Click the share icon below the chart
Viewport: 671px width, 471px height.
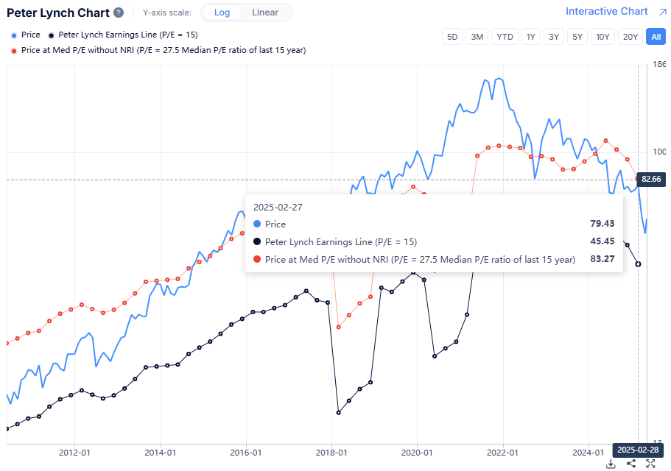631,463
